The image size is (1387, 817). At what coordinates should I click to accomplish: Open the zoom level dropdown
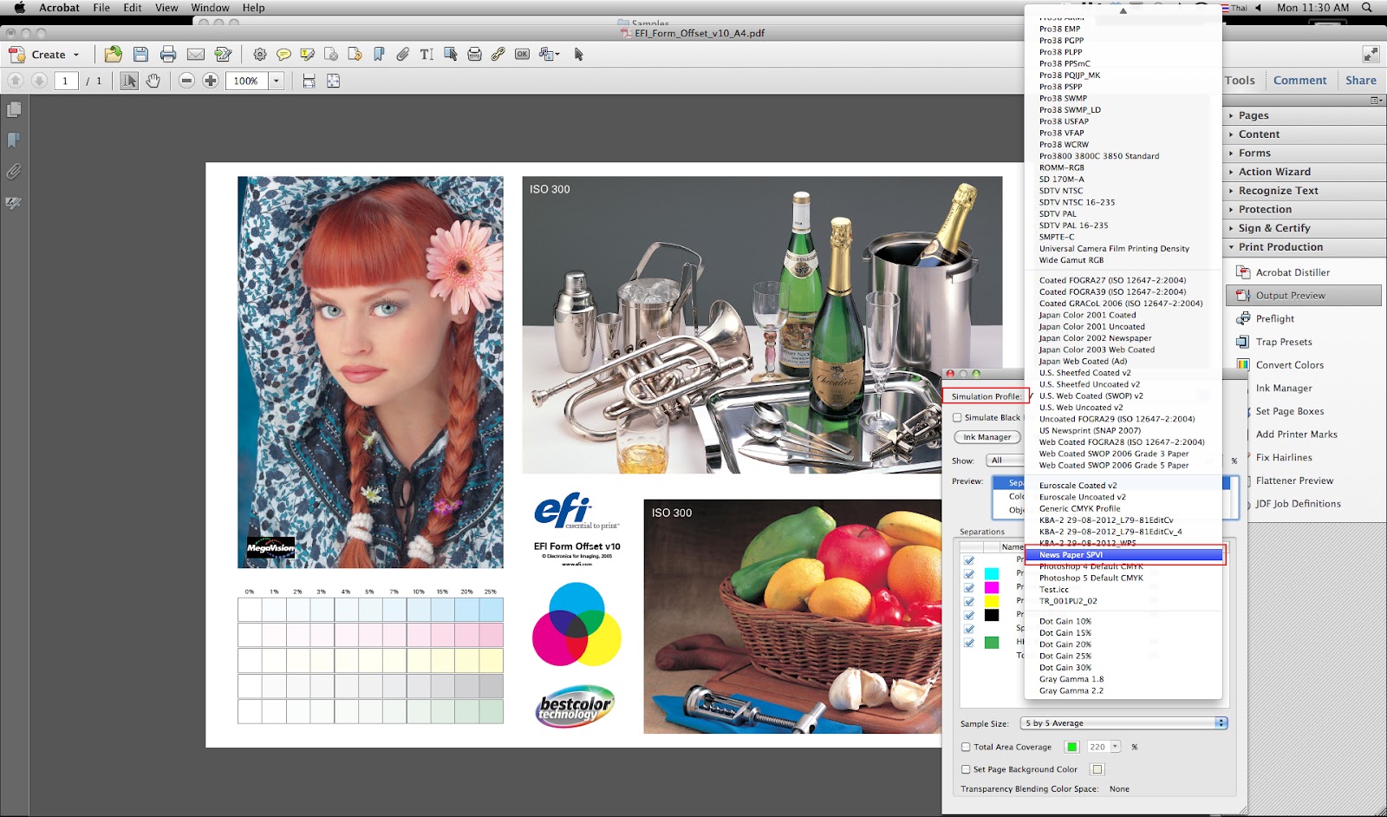pos(276,80)
